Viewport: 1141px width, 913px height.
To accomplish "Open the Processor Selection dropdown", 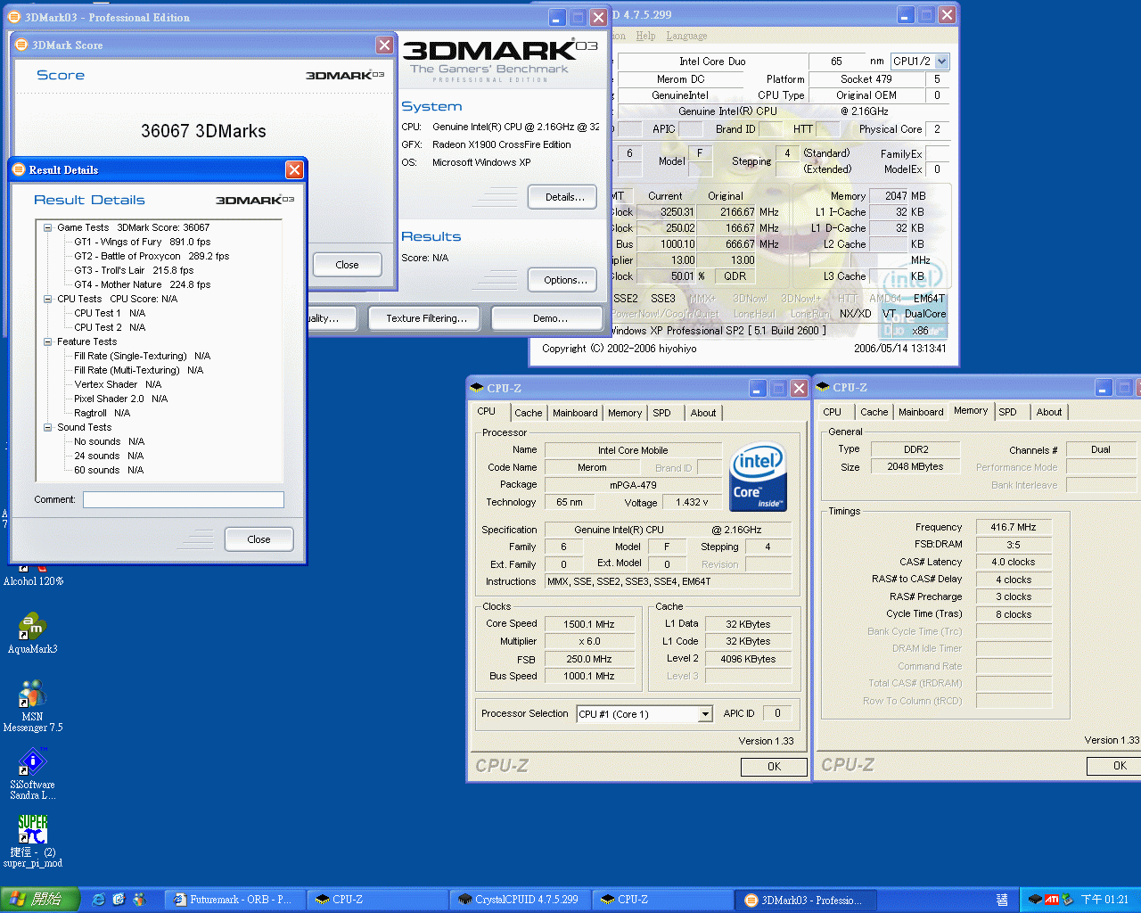I will pyautogui.click(x=705, y=714).
